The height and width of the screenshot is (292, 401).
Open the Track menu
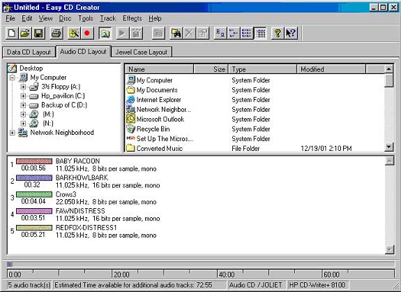107,18
